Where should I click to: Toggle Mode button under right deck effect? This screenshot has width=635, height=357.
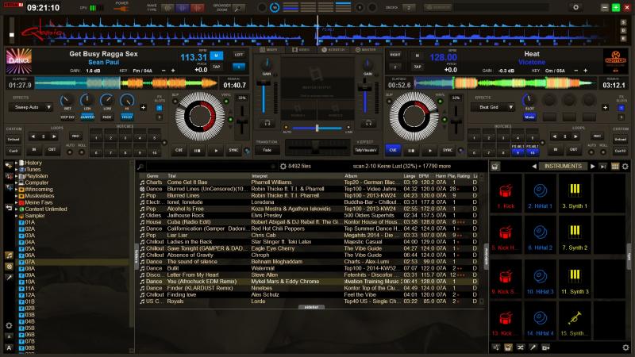click(529, 117)
